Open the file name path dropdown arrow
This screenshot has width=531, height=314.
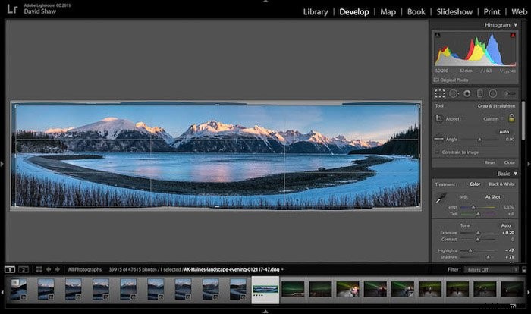[x=282, y=269]
